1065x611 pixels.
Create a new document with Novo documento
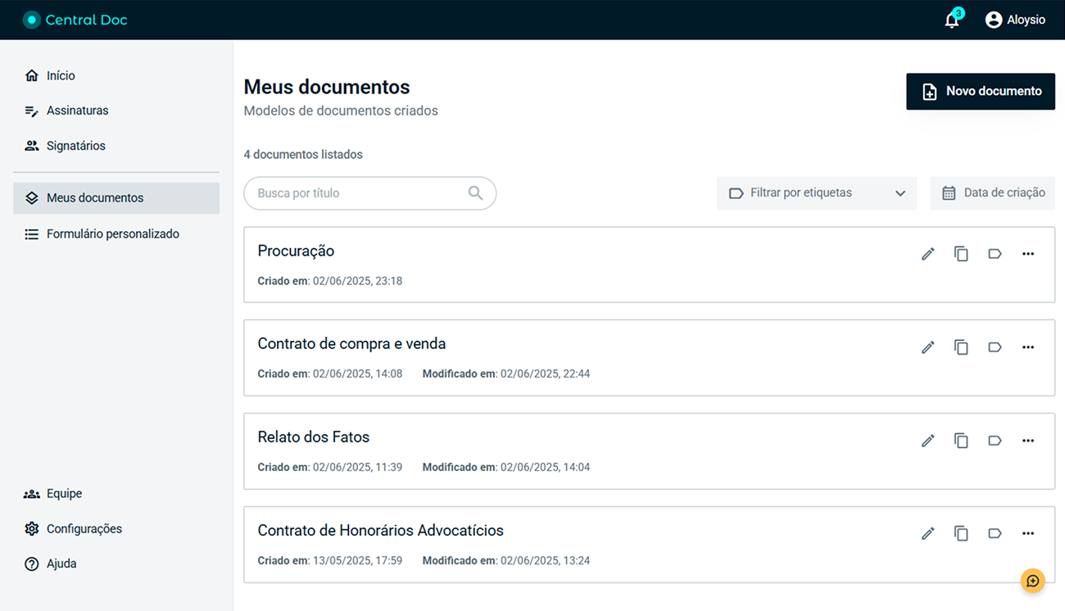pyautogui.click(x=980, y=92)
